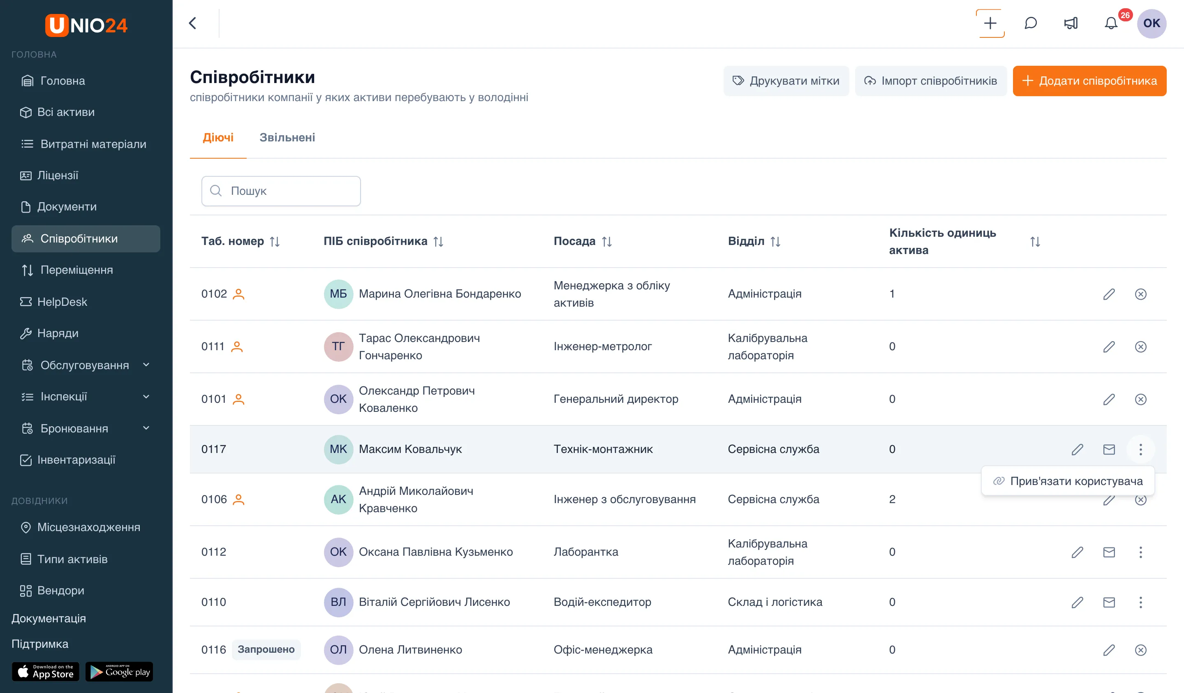The image size is (1184, 693).
Task: Sort by Відділ column
Action: [775, 242]
